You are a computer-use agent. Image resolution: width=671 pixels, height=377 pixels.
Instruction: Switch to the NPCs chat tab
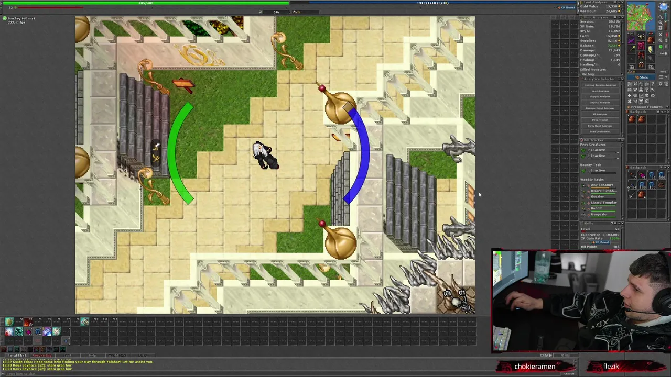143,356
